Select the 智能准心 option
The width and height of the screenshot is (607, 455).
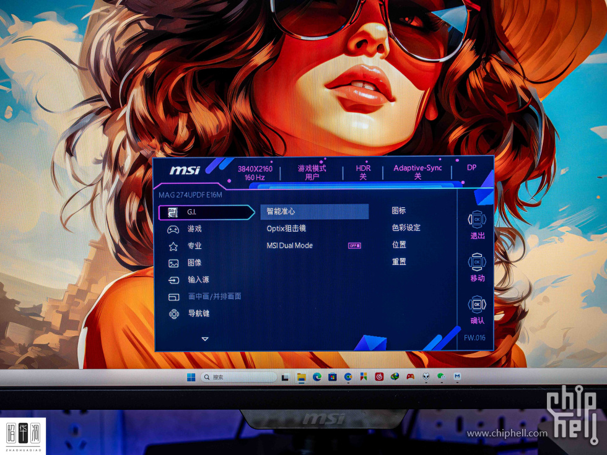click(315, 212)
